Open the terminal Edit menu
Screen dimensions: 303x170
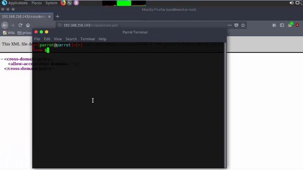[47, 39]
